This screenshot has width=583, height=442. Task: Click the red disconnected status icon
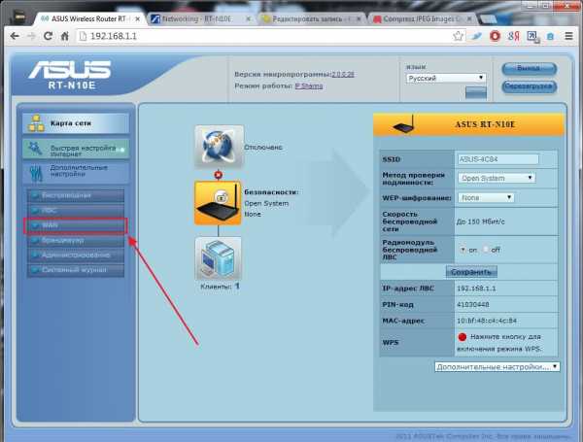point(219,174)
